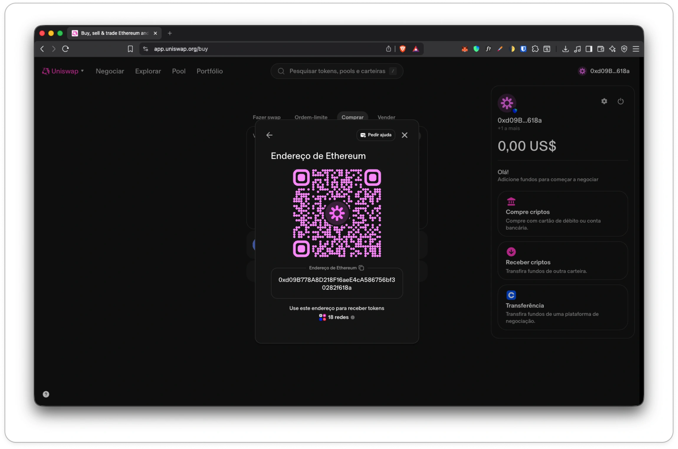The width and height of the screenshot is (678, 449).
Task: Click the help question mark icon
Action: pos(46,394)
